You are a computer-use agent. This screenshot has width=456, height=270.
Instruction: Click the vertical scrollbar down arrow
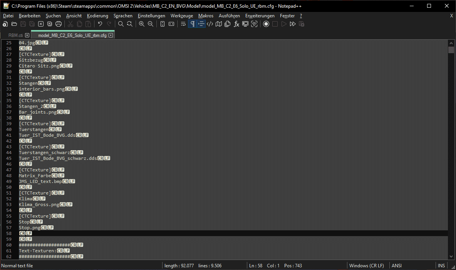(x=451, y=257)
